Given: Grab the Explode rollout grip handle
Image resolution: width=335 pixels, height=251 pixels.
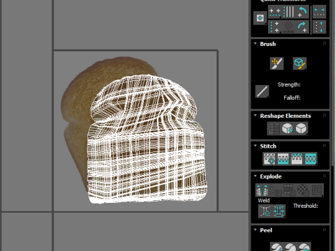Looking at the screenshot, I should (x=325, y=176).
